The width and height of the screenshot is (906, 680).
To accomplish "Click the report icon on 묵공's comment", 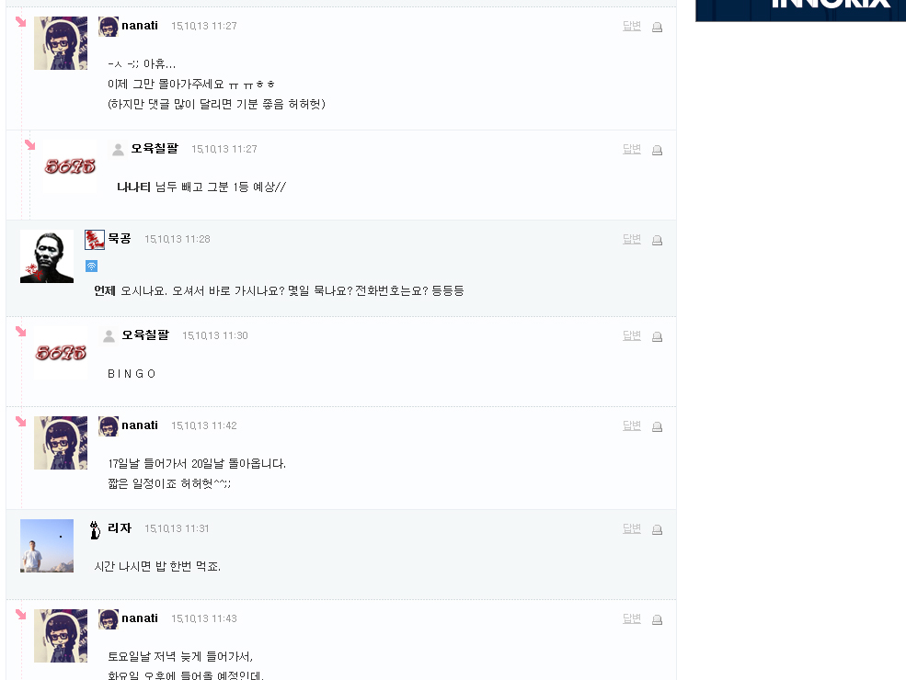I will click(x=657, y=240).
